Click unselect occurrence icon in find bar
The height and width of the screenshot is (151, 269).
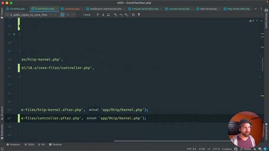121,15
